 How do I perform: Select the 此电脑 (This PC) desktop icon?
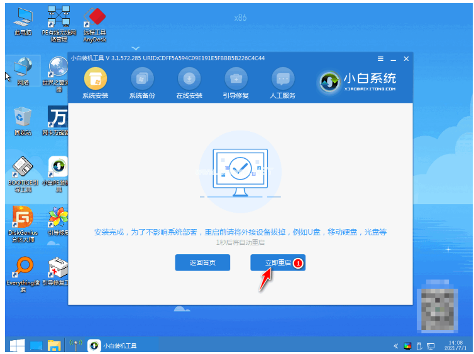[23, 20]
